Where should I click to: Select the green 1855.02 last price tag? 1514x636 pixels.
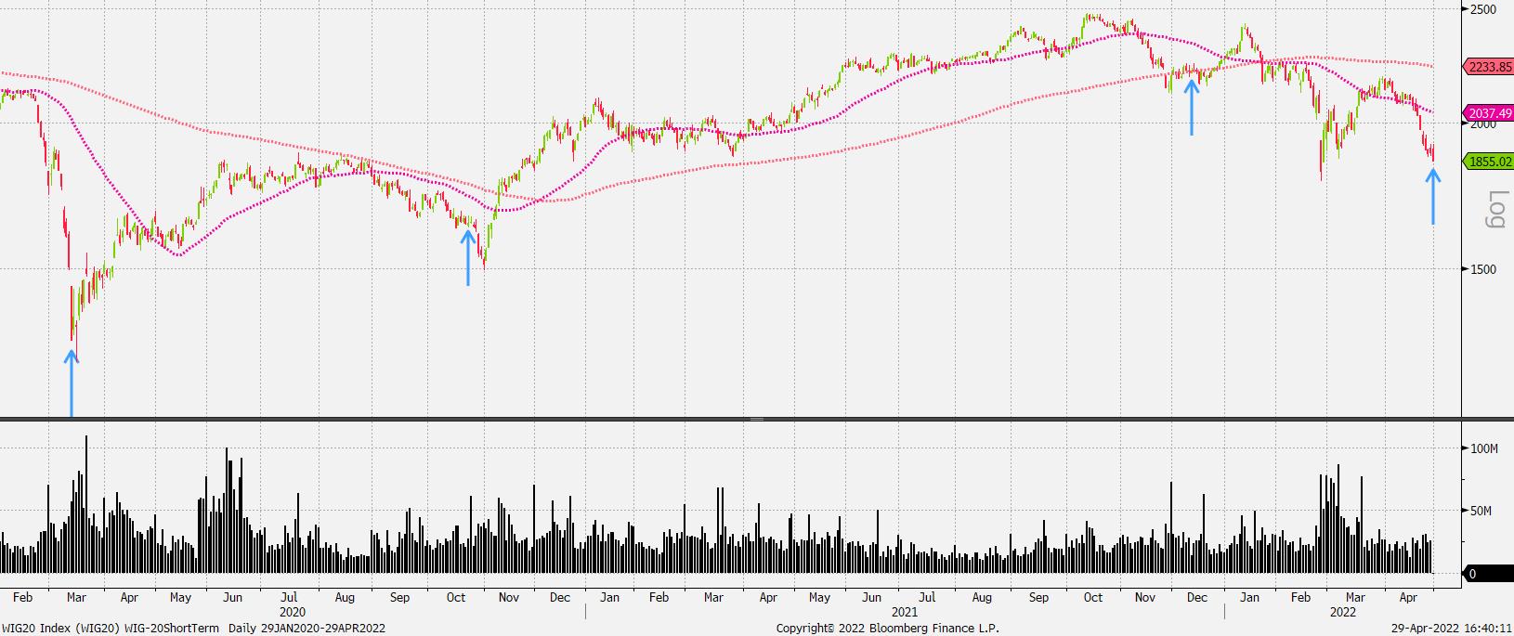(1488, 162)
